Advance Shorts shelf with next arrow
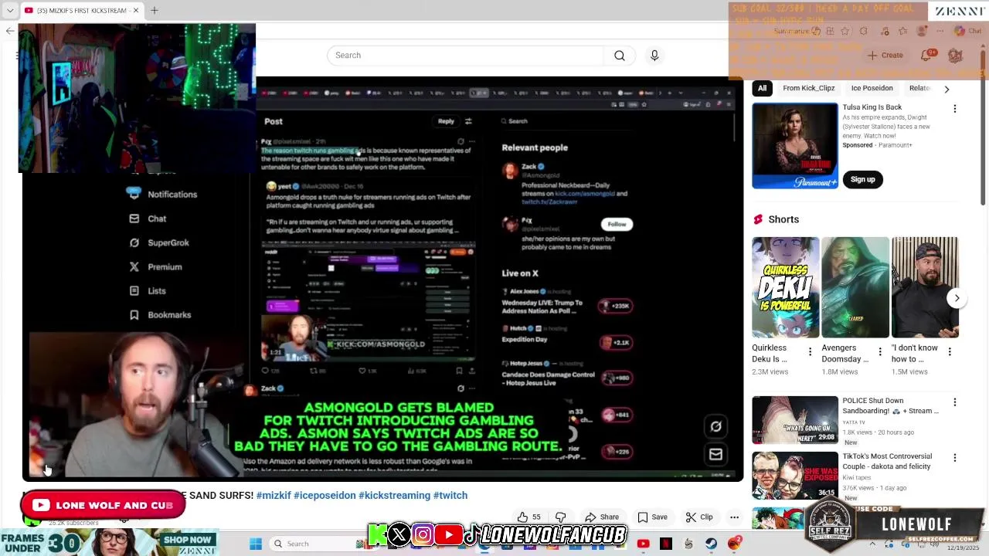Image resolution: width=989 pixels, height=556 pixels. (957, 298)
